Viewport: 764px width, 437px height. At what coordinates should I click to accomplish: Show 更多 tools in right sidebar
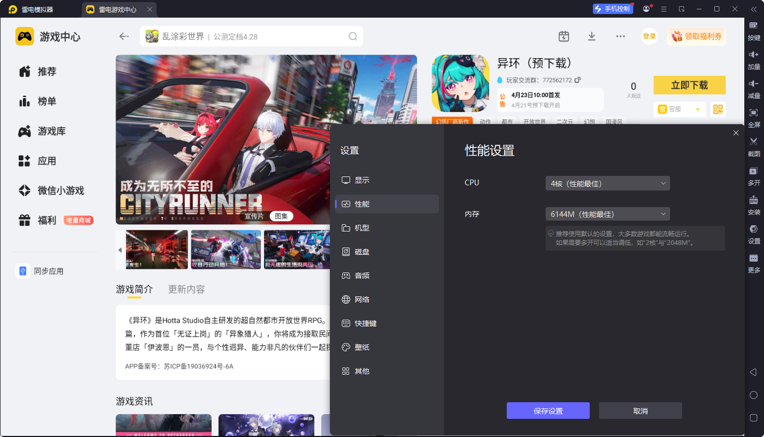pos(754,263)
